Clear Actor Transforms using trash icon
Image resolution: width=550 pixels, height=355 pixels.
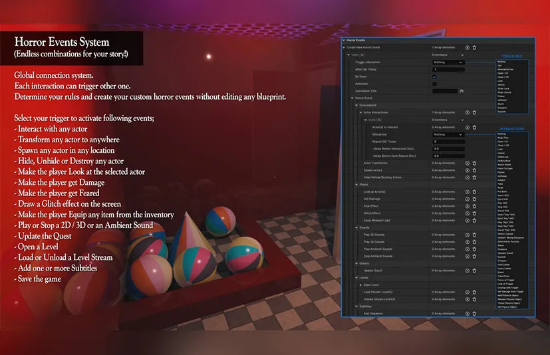click(474, 163)
